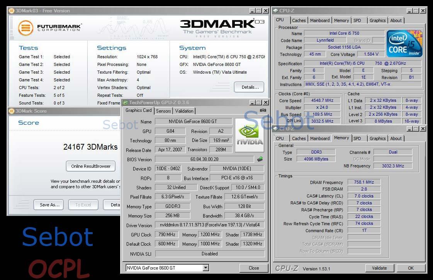Select CPU tab in lower CPU-Z window

coord(280,138)
